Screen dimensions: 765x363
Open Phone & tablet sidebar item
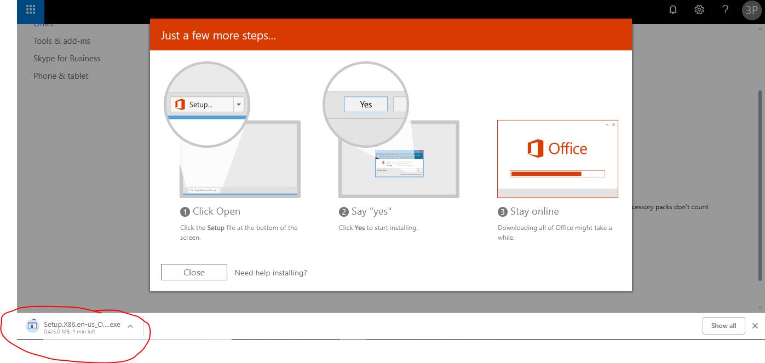61,76
